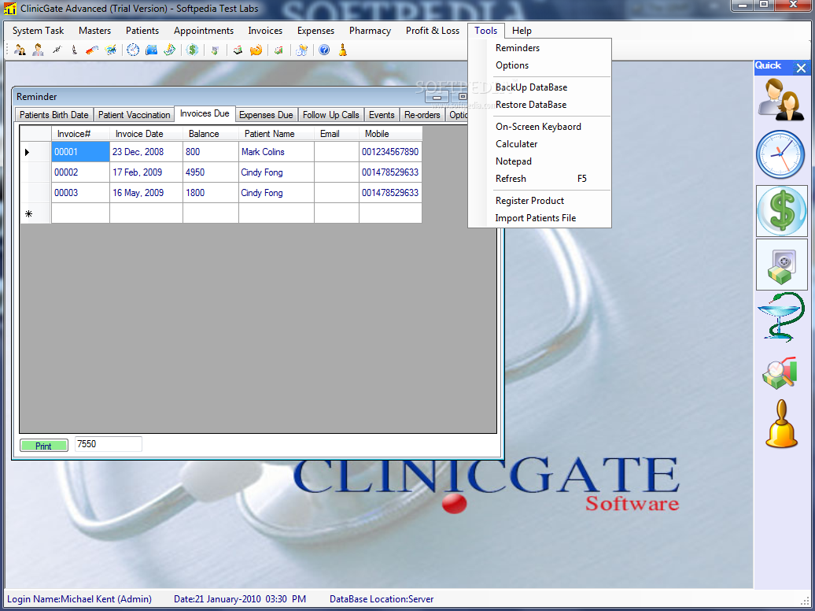Open the large clock icon in Quick panel
Screen dimensions: 815x611
click(x=780, y=154)
